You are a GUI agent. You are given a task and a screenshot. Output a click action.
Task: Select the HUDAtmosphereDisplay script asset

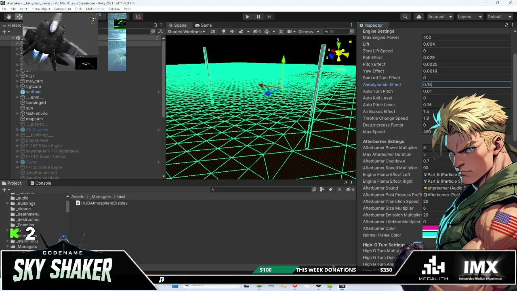(102, 203)
